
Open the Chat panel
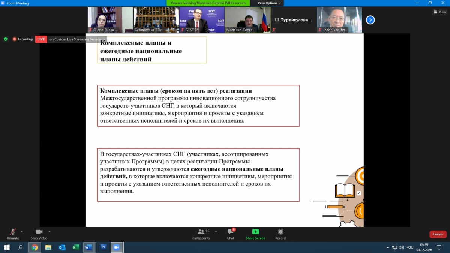click(x=231, y=234)
